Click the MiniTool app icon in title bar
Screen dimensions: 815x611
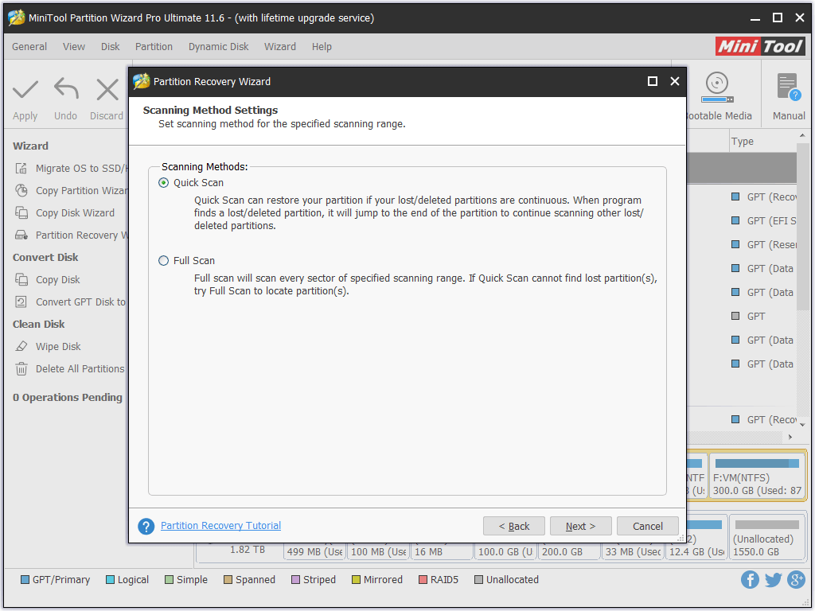17,18
